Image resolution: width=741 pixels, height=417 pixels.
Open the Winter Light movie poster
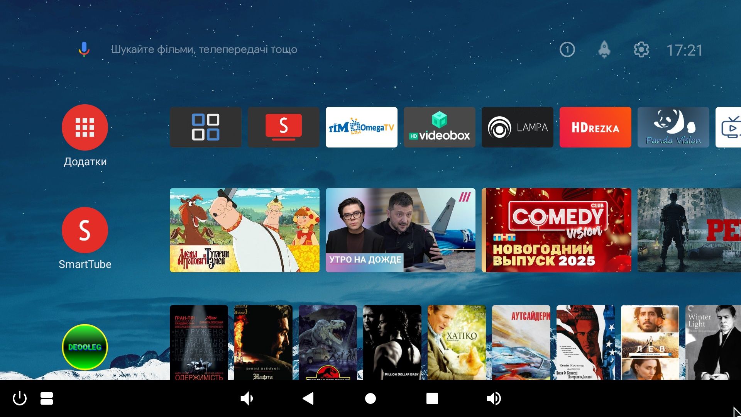coord(713,342)
